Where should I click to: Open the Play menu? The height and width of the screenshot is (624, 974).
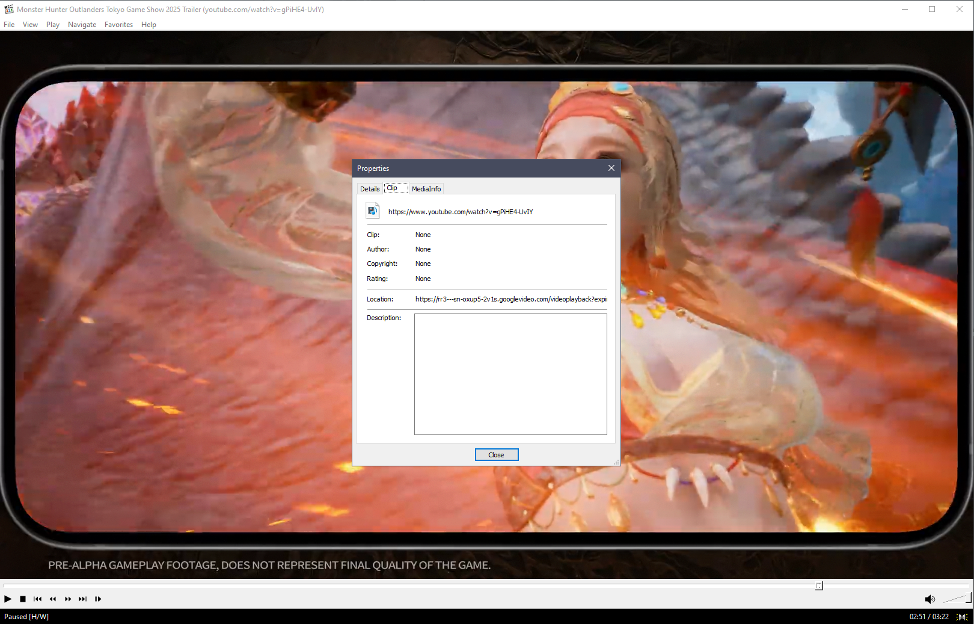point(53,25)
